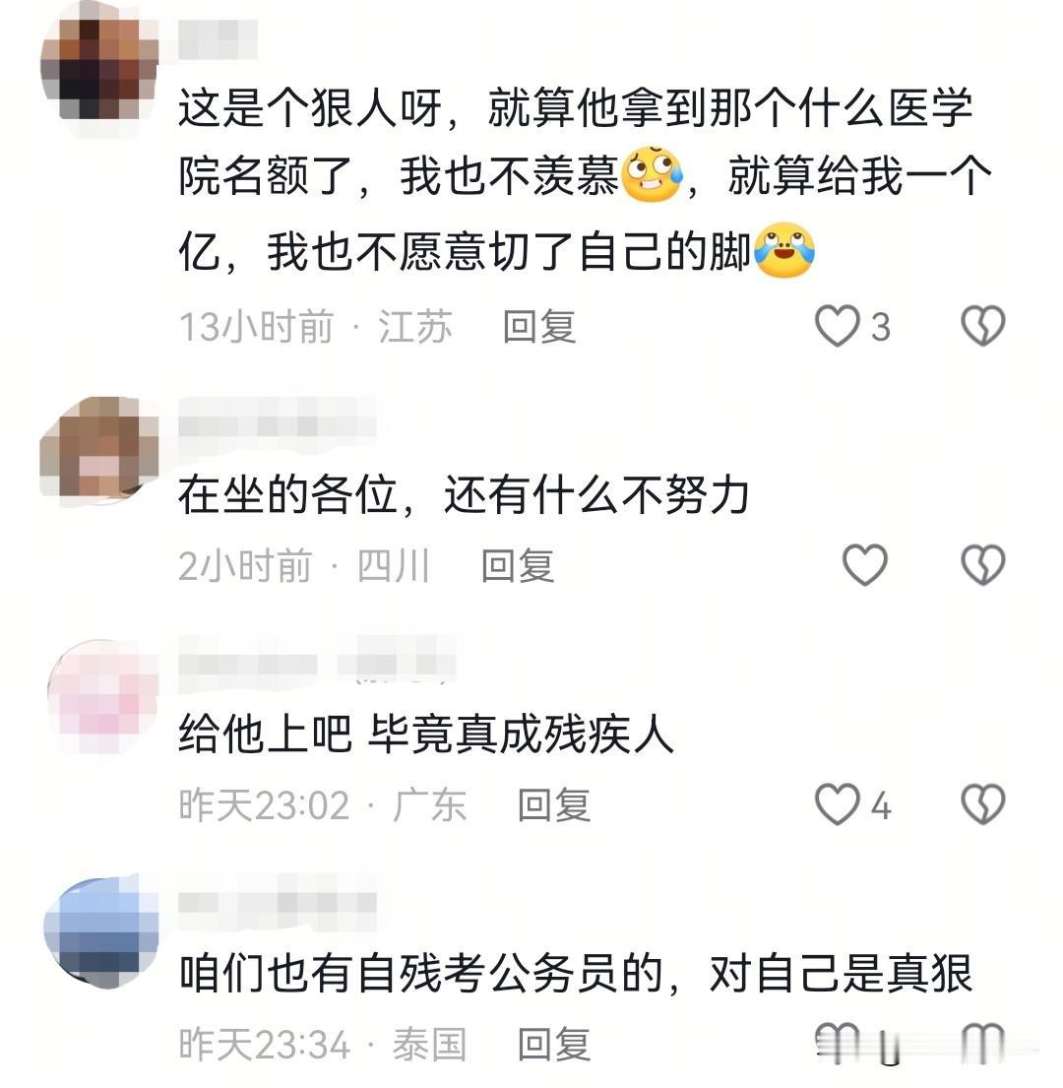Open the Sichuan commenter's blurred username
Screen dimensions: 1063x1088
[278, 417]
